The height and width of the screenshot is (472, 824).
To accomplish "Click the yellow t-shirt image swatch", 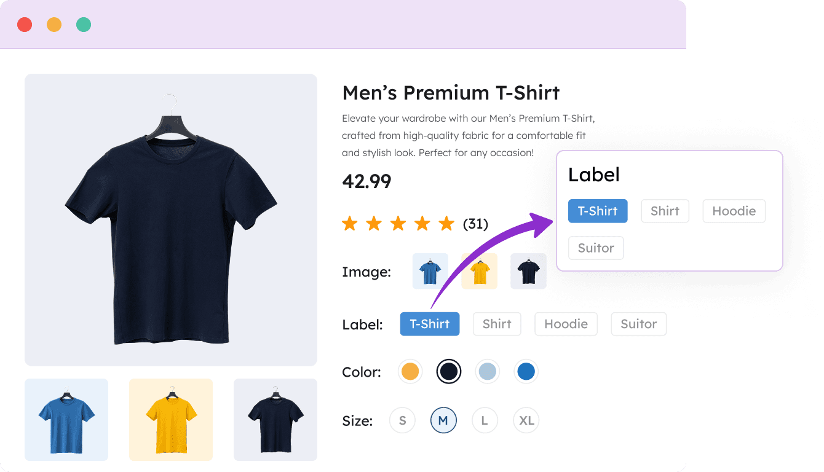I will point(479,271).
